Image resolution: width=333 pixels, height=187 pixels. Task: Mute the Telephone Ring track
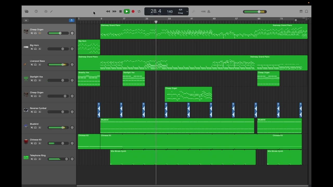[x=32, y=159]
